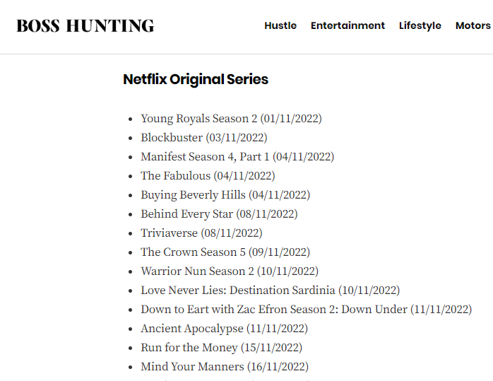Select The Fabulous entry
The image size is (493, 381).
click(x=208, y=176)
